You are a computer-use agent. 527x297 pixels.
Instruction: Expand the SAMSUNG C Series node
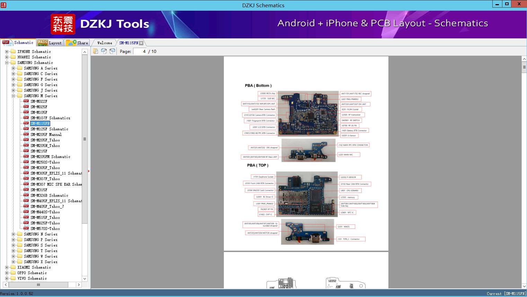13,74
